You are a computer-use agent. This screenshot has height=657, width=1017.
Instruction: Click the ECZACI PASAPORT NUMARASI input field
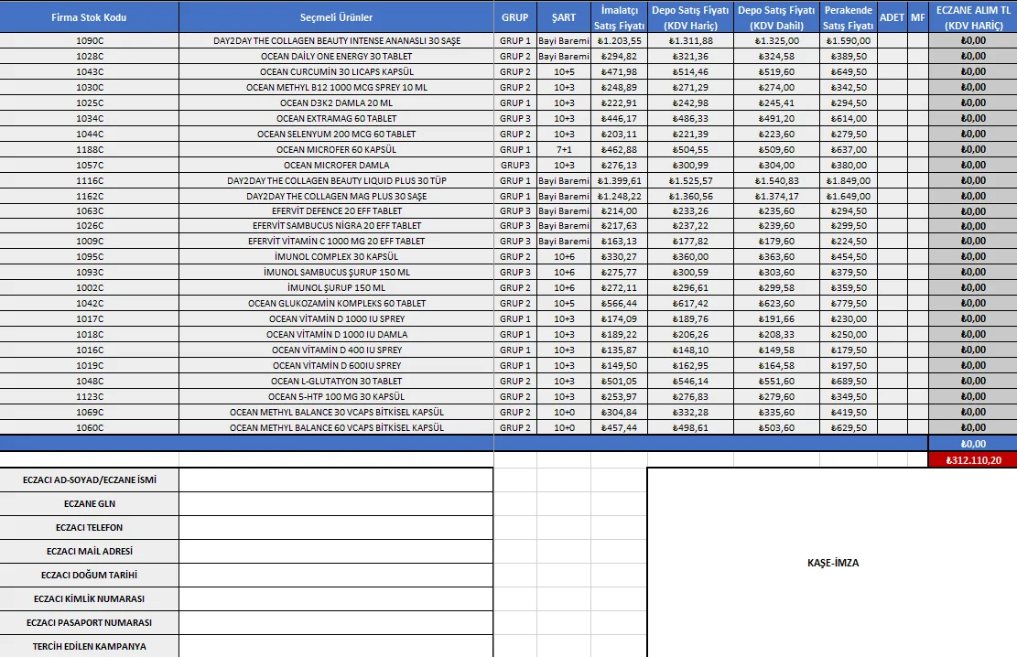(x=336, y=622)
